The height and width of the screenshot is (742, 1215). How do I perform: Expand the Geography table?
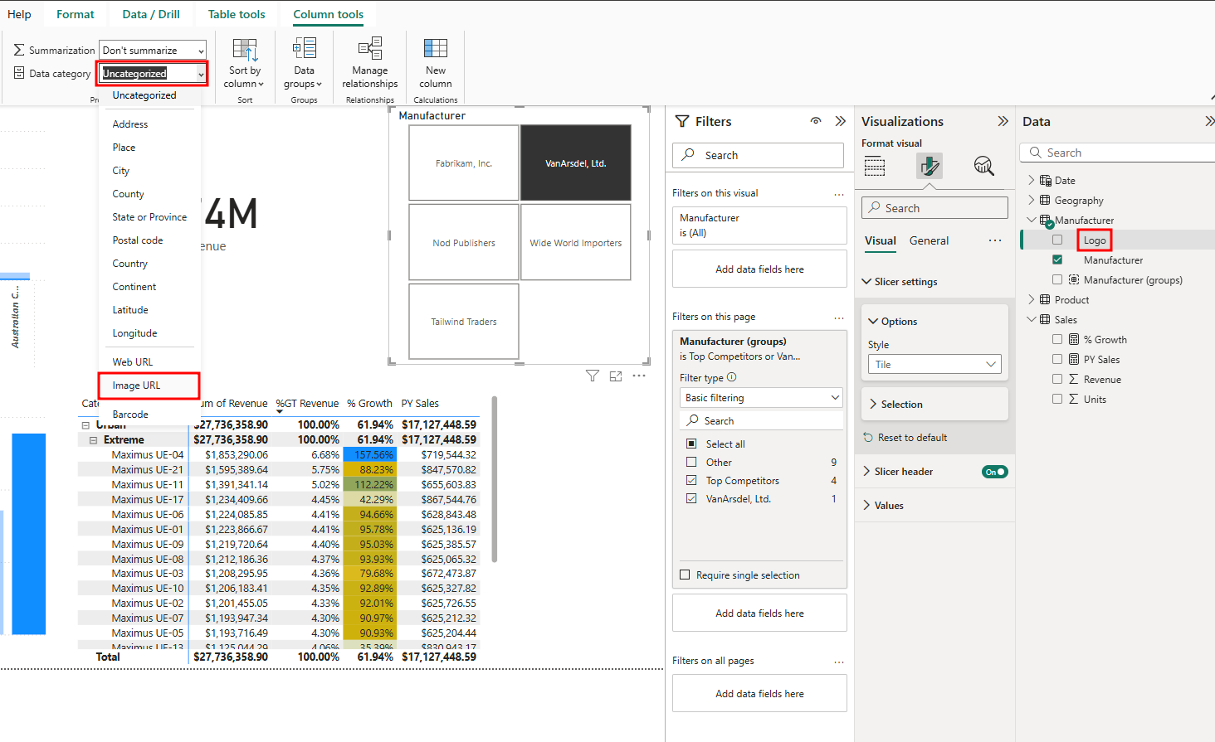(x=1032, y=200)
